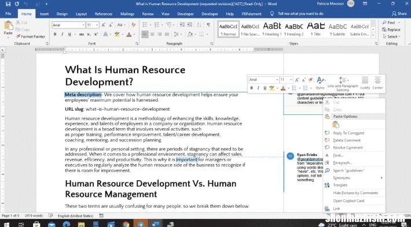
Task: Open the ribbon font name dropdown
Action: [83, 25]
